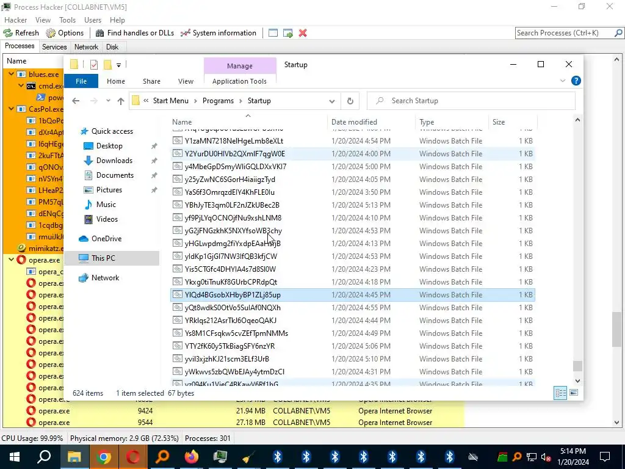Open Downloads in navigation pane

coord(114,161)
